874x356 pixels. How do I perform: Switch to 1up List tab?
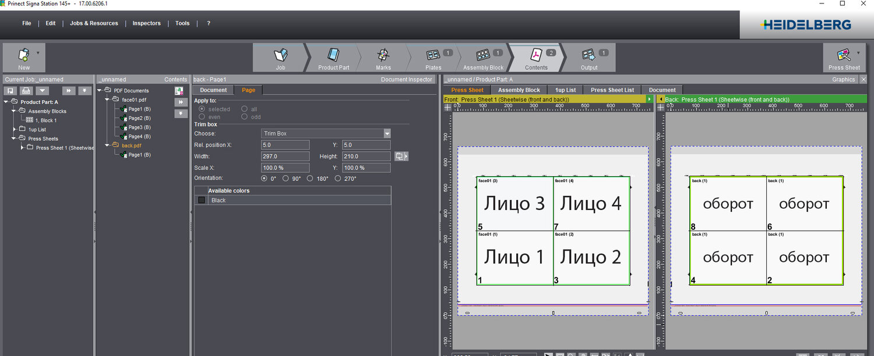[565, 90]
